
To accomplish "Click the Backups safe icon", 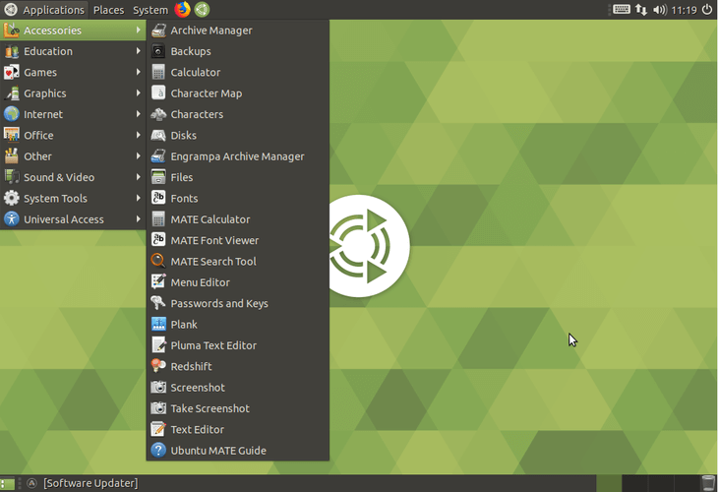I will pos(158,51).
